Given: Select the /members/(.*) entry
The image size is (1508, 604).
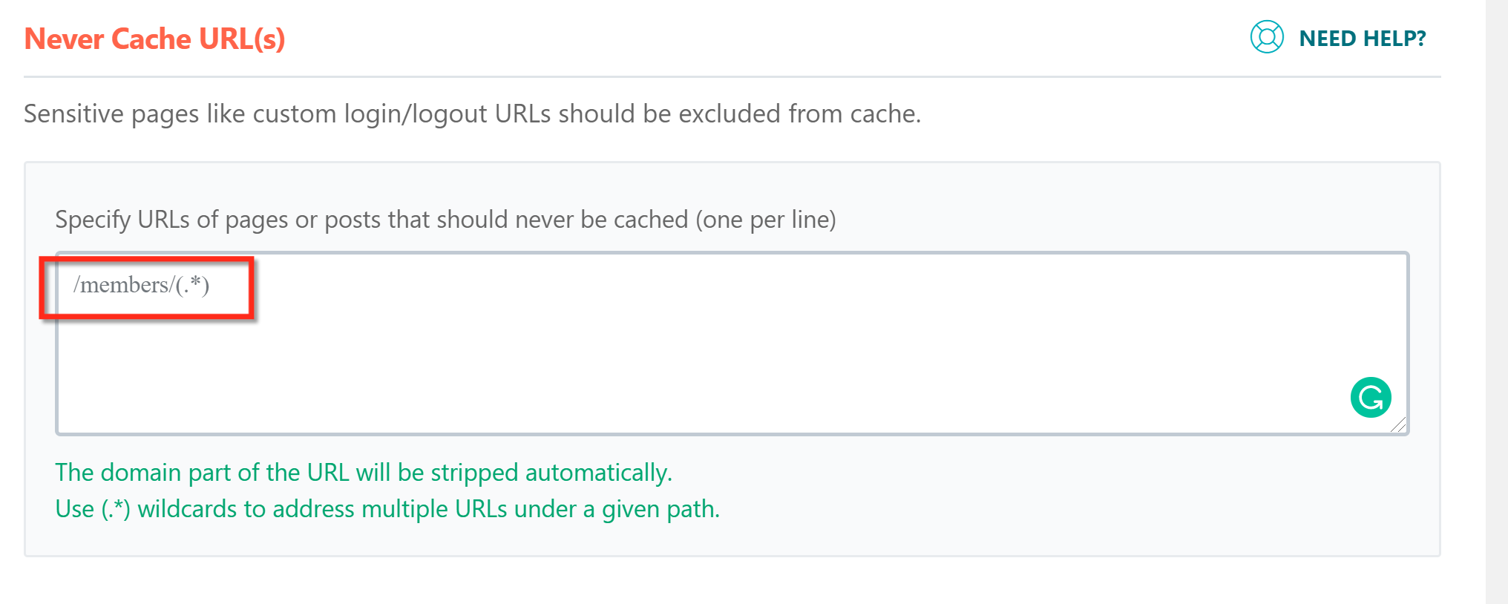Looking at the screenshot, I should 142,285.
